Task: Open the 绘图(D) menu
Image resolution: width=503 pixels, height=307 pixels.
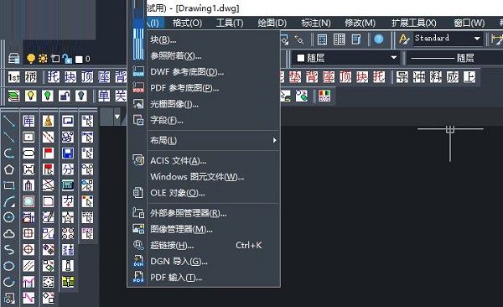Action: click(272, 23)
